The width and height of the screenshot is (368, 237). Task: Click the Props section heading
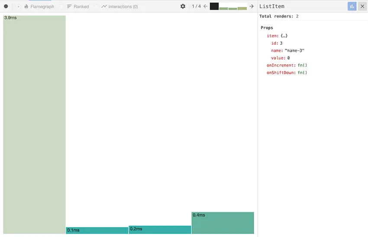(x=267, y=28)
